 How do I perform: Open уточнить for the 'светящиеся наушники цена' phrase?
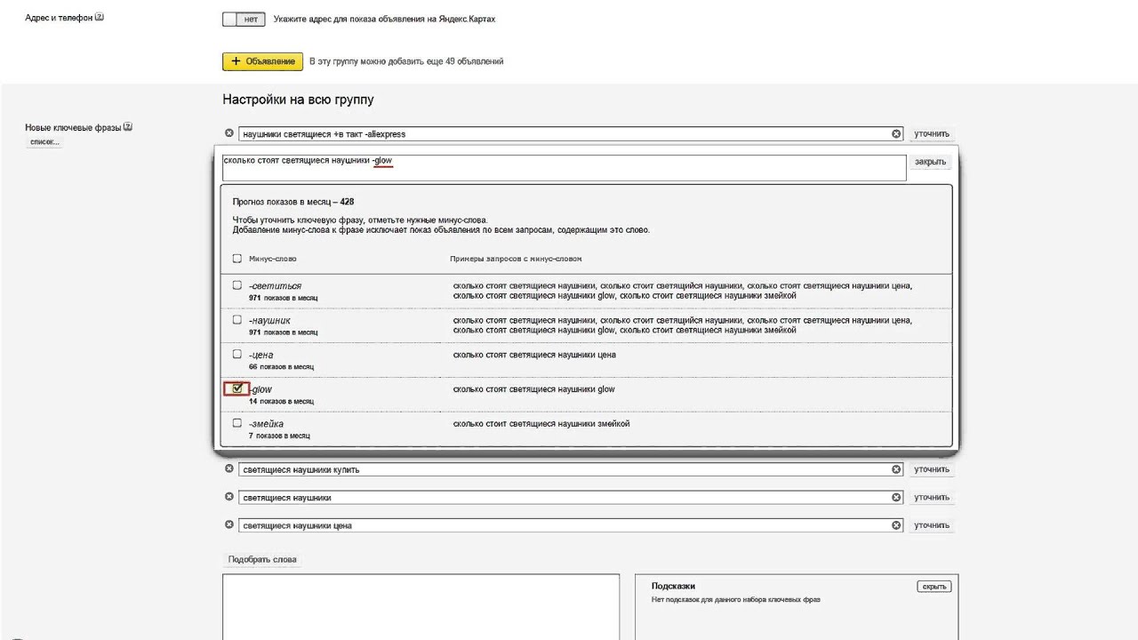pyautogui.click(x=931, y=525)
